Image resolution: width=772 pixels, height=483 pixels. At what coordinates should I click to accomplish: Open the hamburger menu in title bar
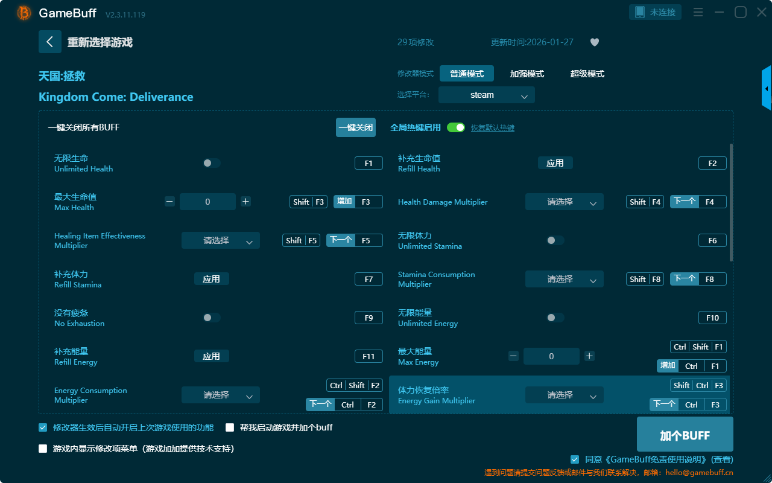(x=698, y=12)
